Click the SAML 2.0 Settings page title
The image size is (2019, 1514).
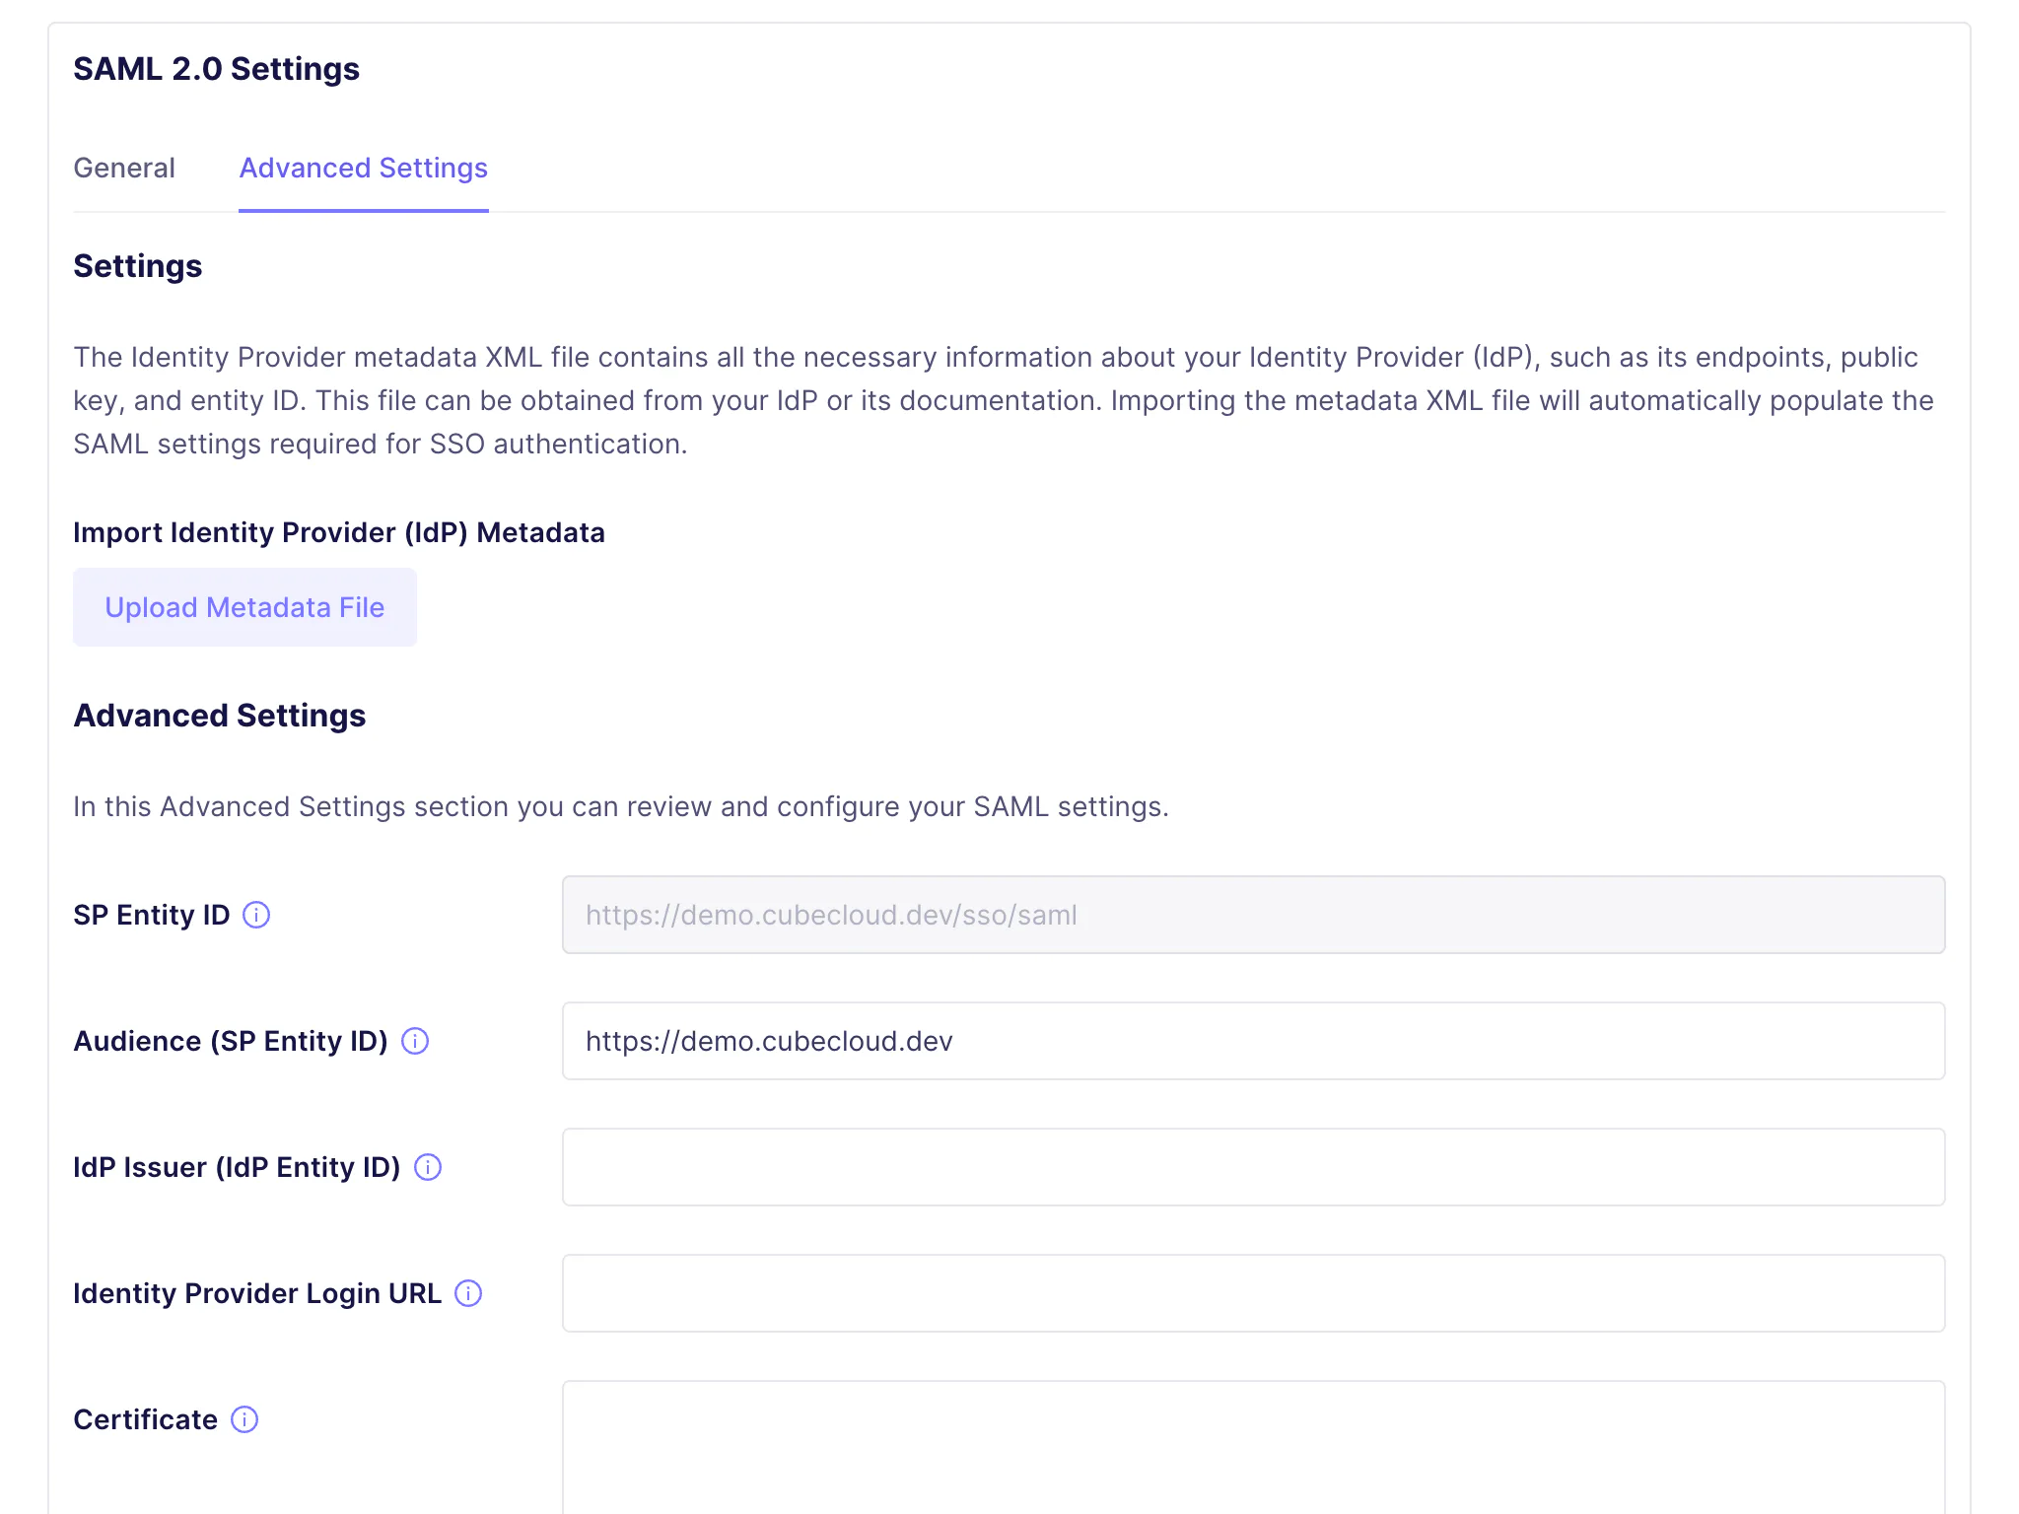tap(216, 69)
